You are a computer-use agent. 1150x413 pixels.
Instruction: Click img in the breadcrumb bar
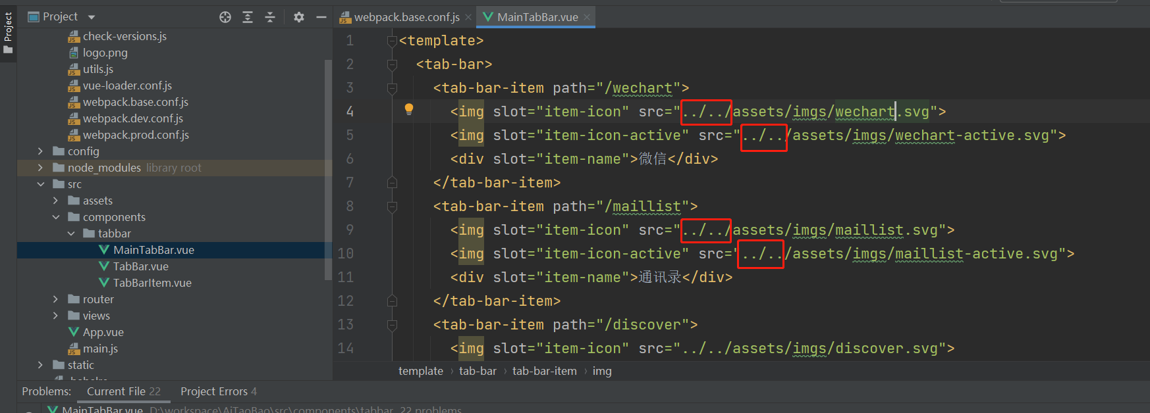602,371
